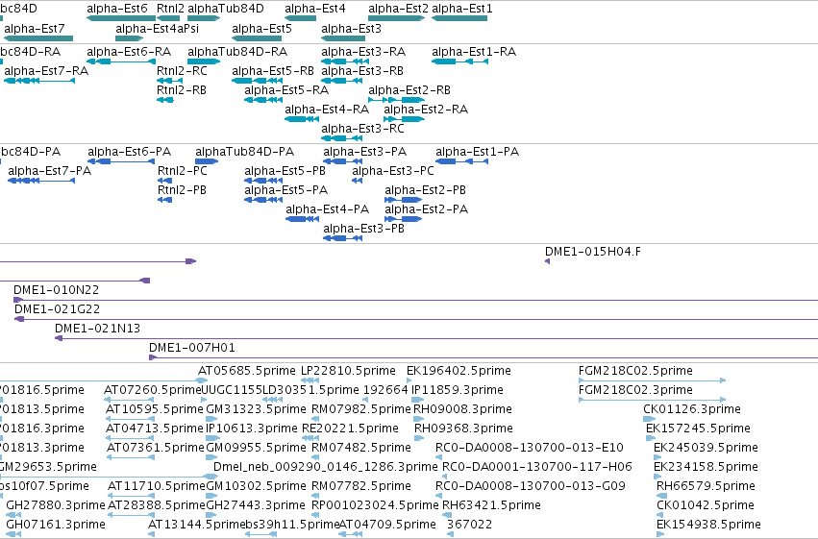818x539 pixels.
Task: Select the alpha-Est1 gene label
Action: (461, 9)
